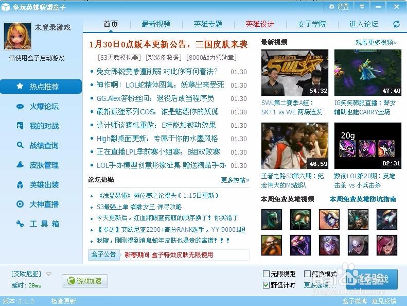Open the [S3天赋模拟器] link
The width and height of the screenshot is (407, 306).
tap(119, 58)
